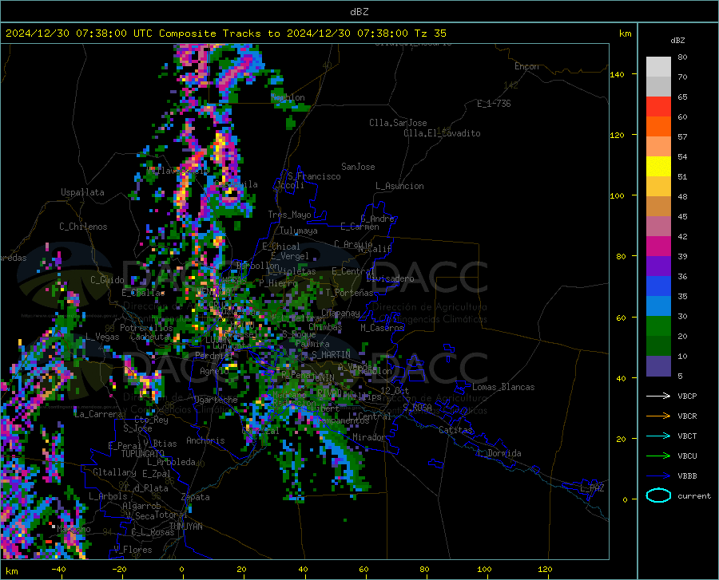Click the Ugarteche place label
This screenshot has width=719, height=580.
(216, 400)
